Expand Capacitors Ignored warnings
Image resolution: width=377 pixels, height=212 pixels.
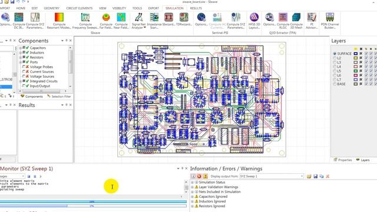click(x=193, y=197)
